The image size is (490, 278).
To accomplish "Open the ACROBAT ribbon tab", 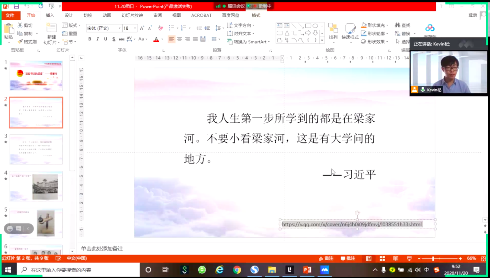I will coord(201,16).
